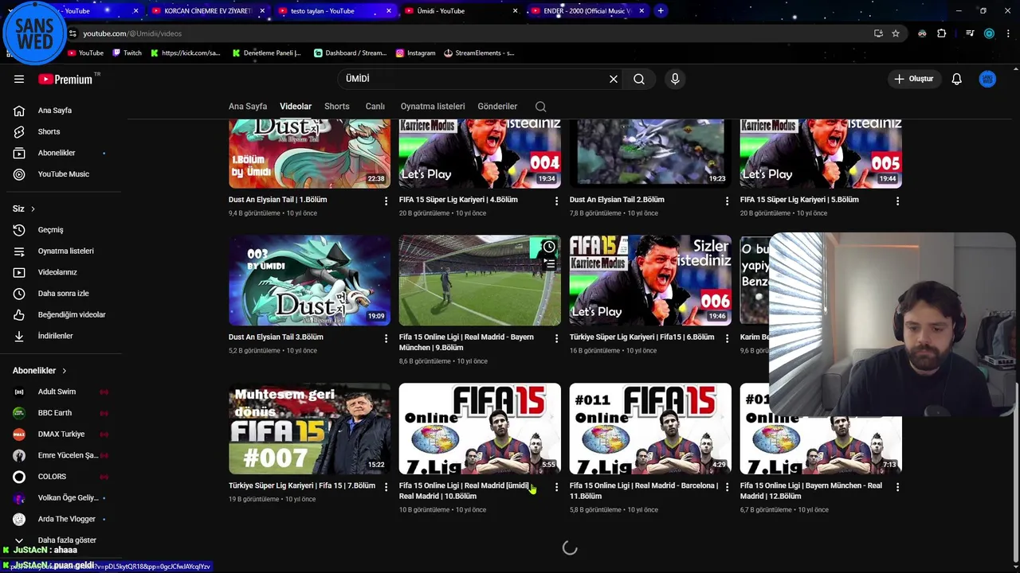1020x573 pixels.
Task: Add 9.Bölüm video to queue icon
Action: coord(549,263)
